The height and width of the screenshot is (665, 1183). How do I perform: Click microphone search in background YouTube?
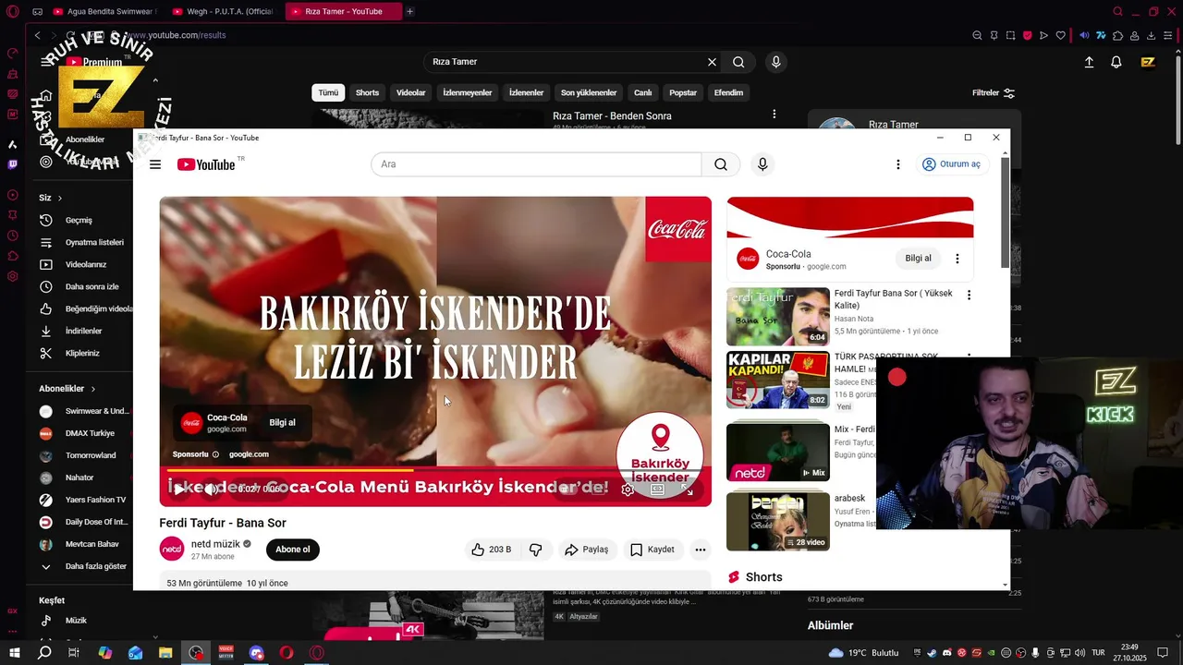point(775,62)
